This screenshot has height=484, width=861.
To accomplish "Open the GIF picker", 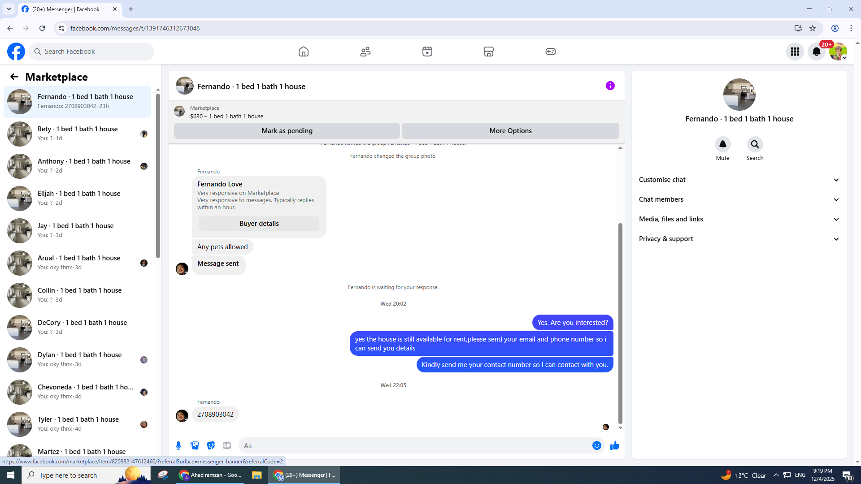I will click(x=227, y=445).
